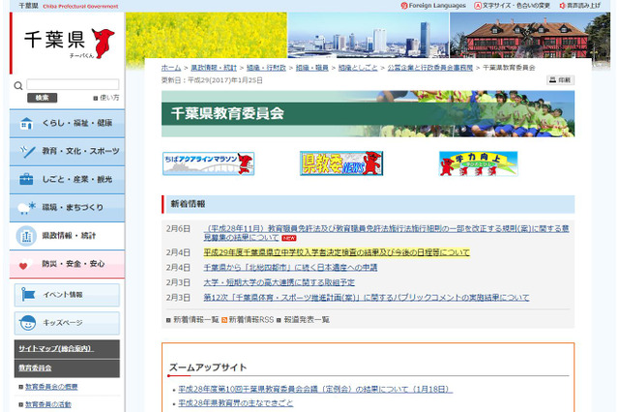This screenshot has width=619, height=412.
Task: Open 県政情報・統計 menu
Action: coord(67,236)
